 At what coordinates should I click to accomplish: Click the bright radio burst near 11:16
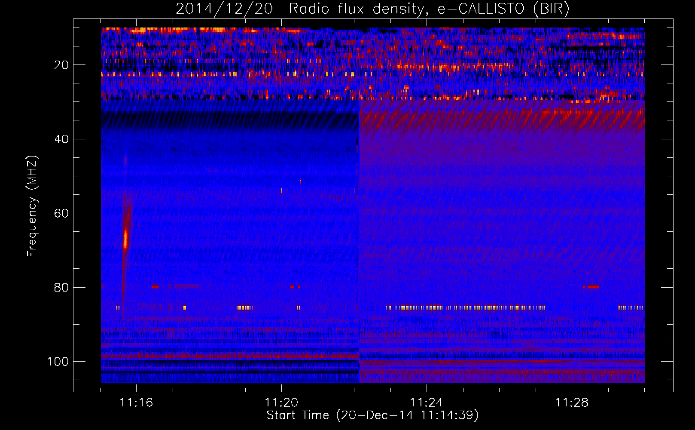coord(126,239)
